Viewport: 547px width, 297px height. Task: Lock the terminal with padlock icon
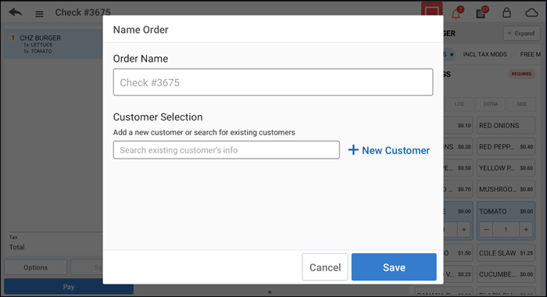pos(506,13)
